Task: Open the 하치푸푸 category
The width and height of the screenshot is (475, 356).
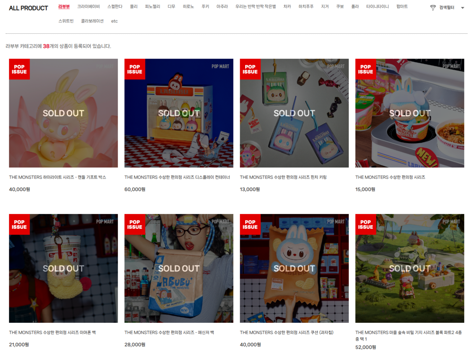Action: [x=306, y=7]
